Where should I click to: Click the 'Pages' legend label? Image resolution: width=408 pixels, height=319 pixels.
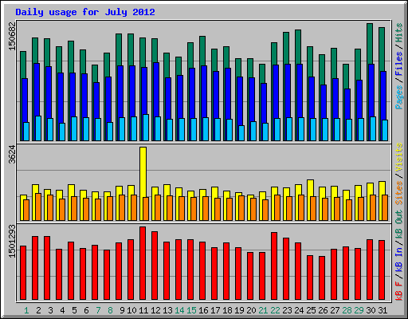click(398, 97)
